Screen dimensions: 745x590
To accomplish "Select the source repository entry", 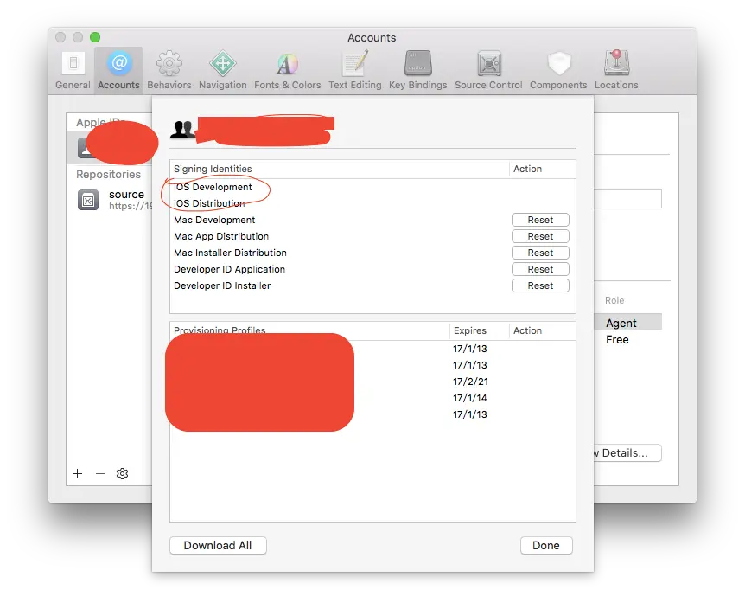I will pos(114,200).
